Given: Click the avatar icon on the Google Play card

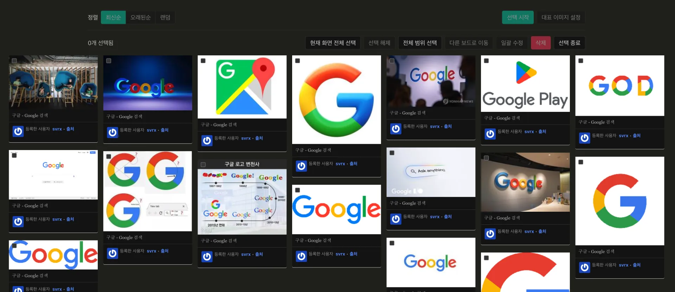Looking at the screenshot, I should [x=490, y=134].
